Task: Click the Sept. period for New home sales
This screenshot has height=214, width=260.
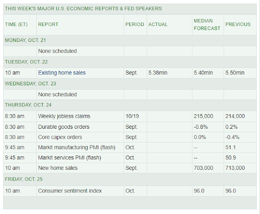Action: pos(132,168)
